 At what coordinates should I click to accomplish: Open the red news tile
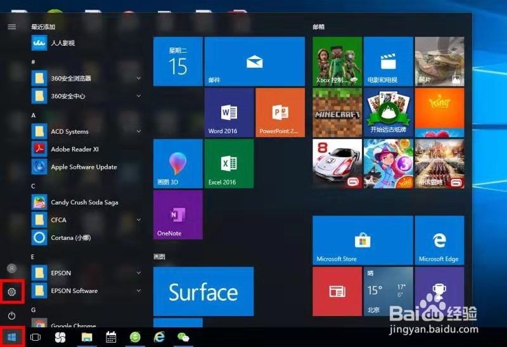click(337, 291)
